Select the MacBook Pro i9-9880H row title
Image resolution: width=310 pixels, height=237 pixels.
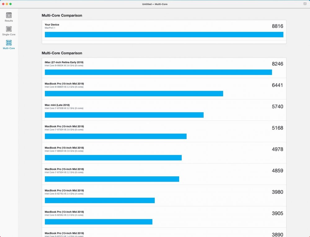click(x=64, y=84)
